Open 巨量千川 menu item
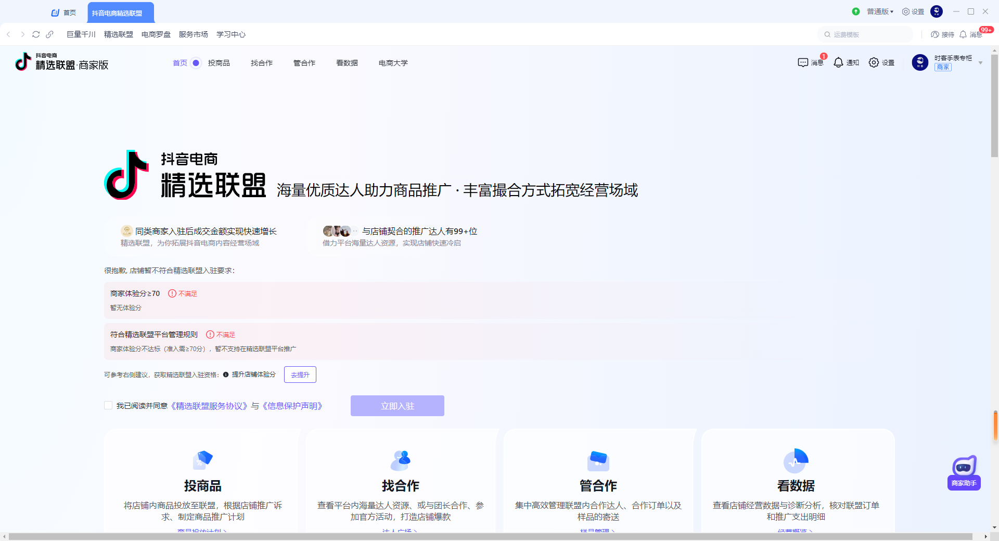Screen dimensions: 999x541 pos(81,34)
